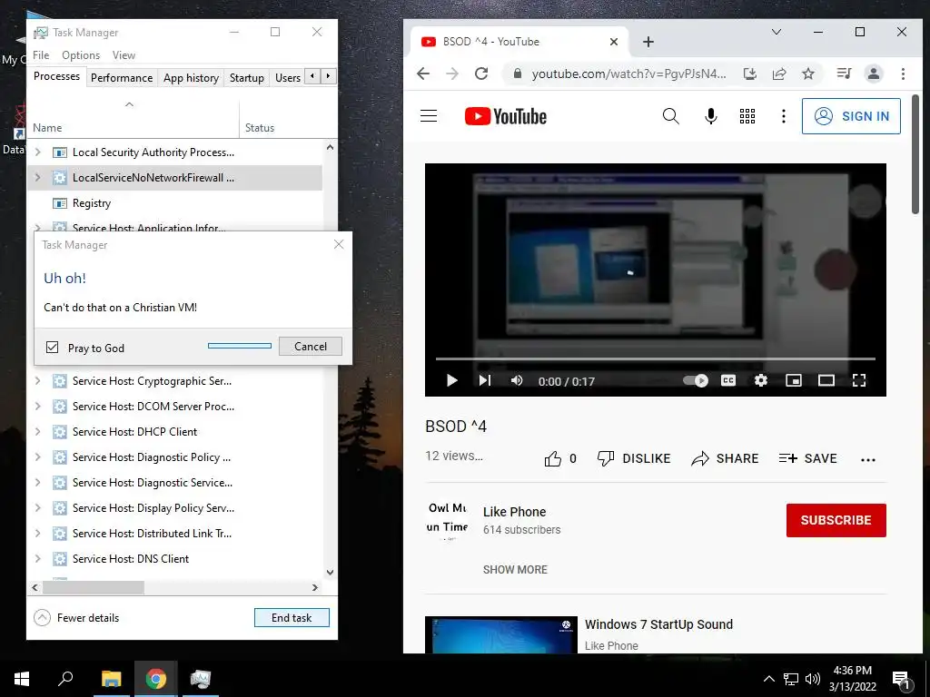Expand description with Show More
The height and width of the screenshot is (697, 930).
pos(515,570)
